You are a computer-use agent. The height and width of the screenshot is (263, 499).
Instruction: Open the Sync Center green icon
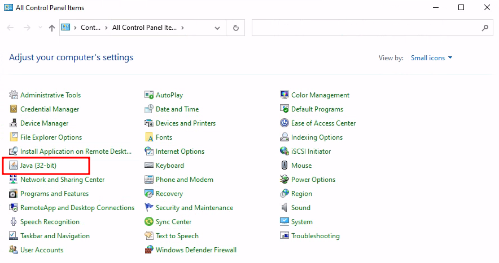click(149, 222)
